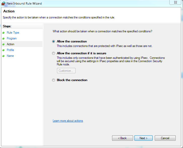Cancel the New Inbound Rule Wizard
183x148 pixels.
coord(165,138)
